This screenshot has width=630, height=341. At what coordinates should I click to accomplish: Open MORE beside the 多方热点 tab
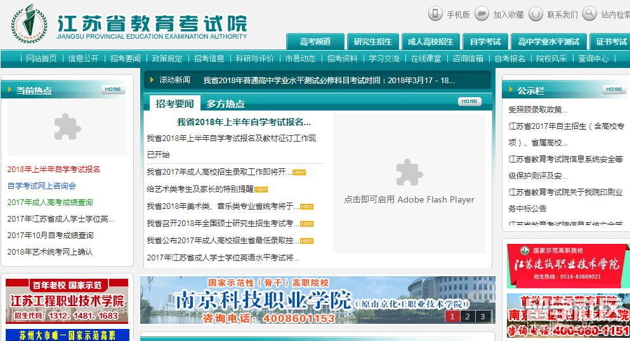469,102
